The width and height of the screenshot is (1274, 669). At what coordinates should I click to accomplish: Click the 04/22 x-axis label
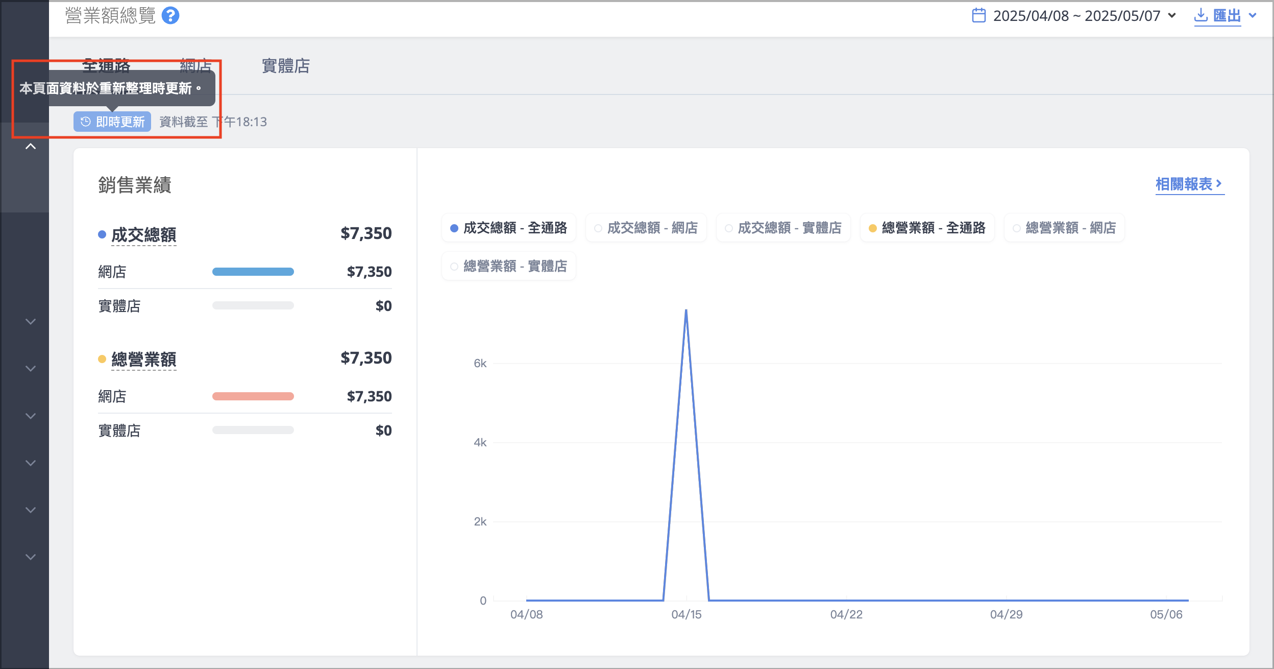(x=846, y=614)
